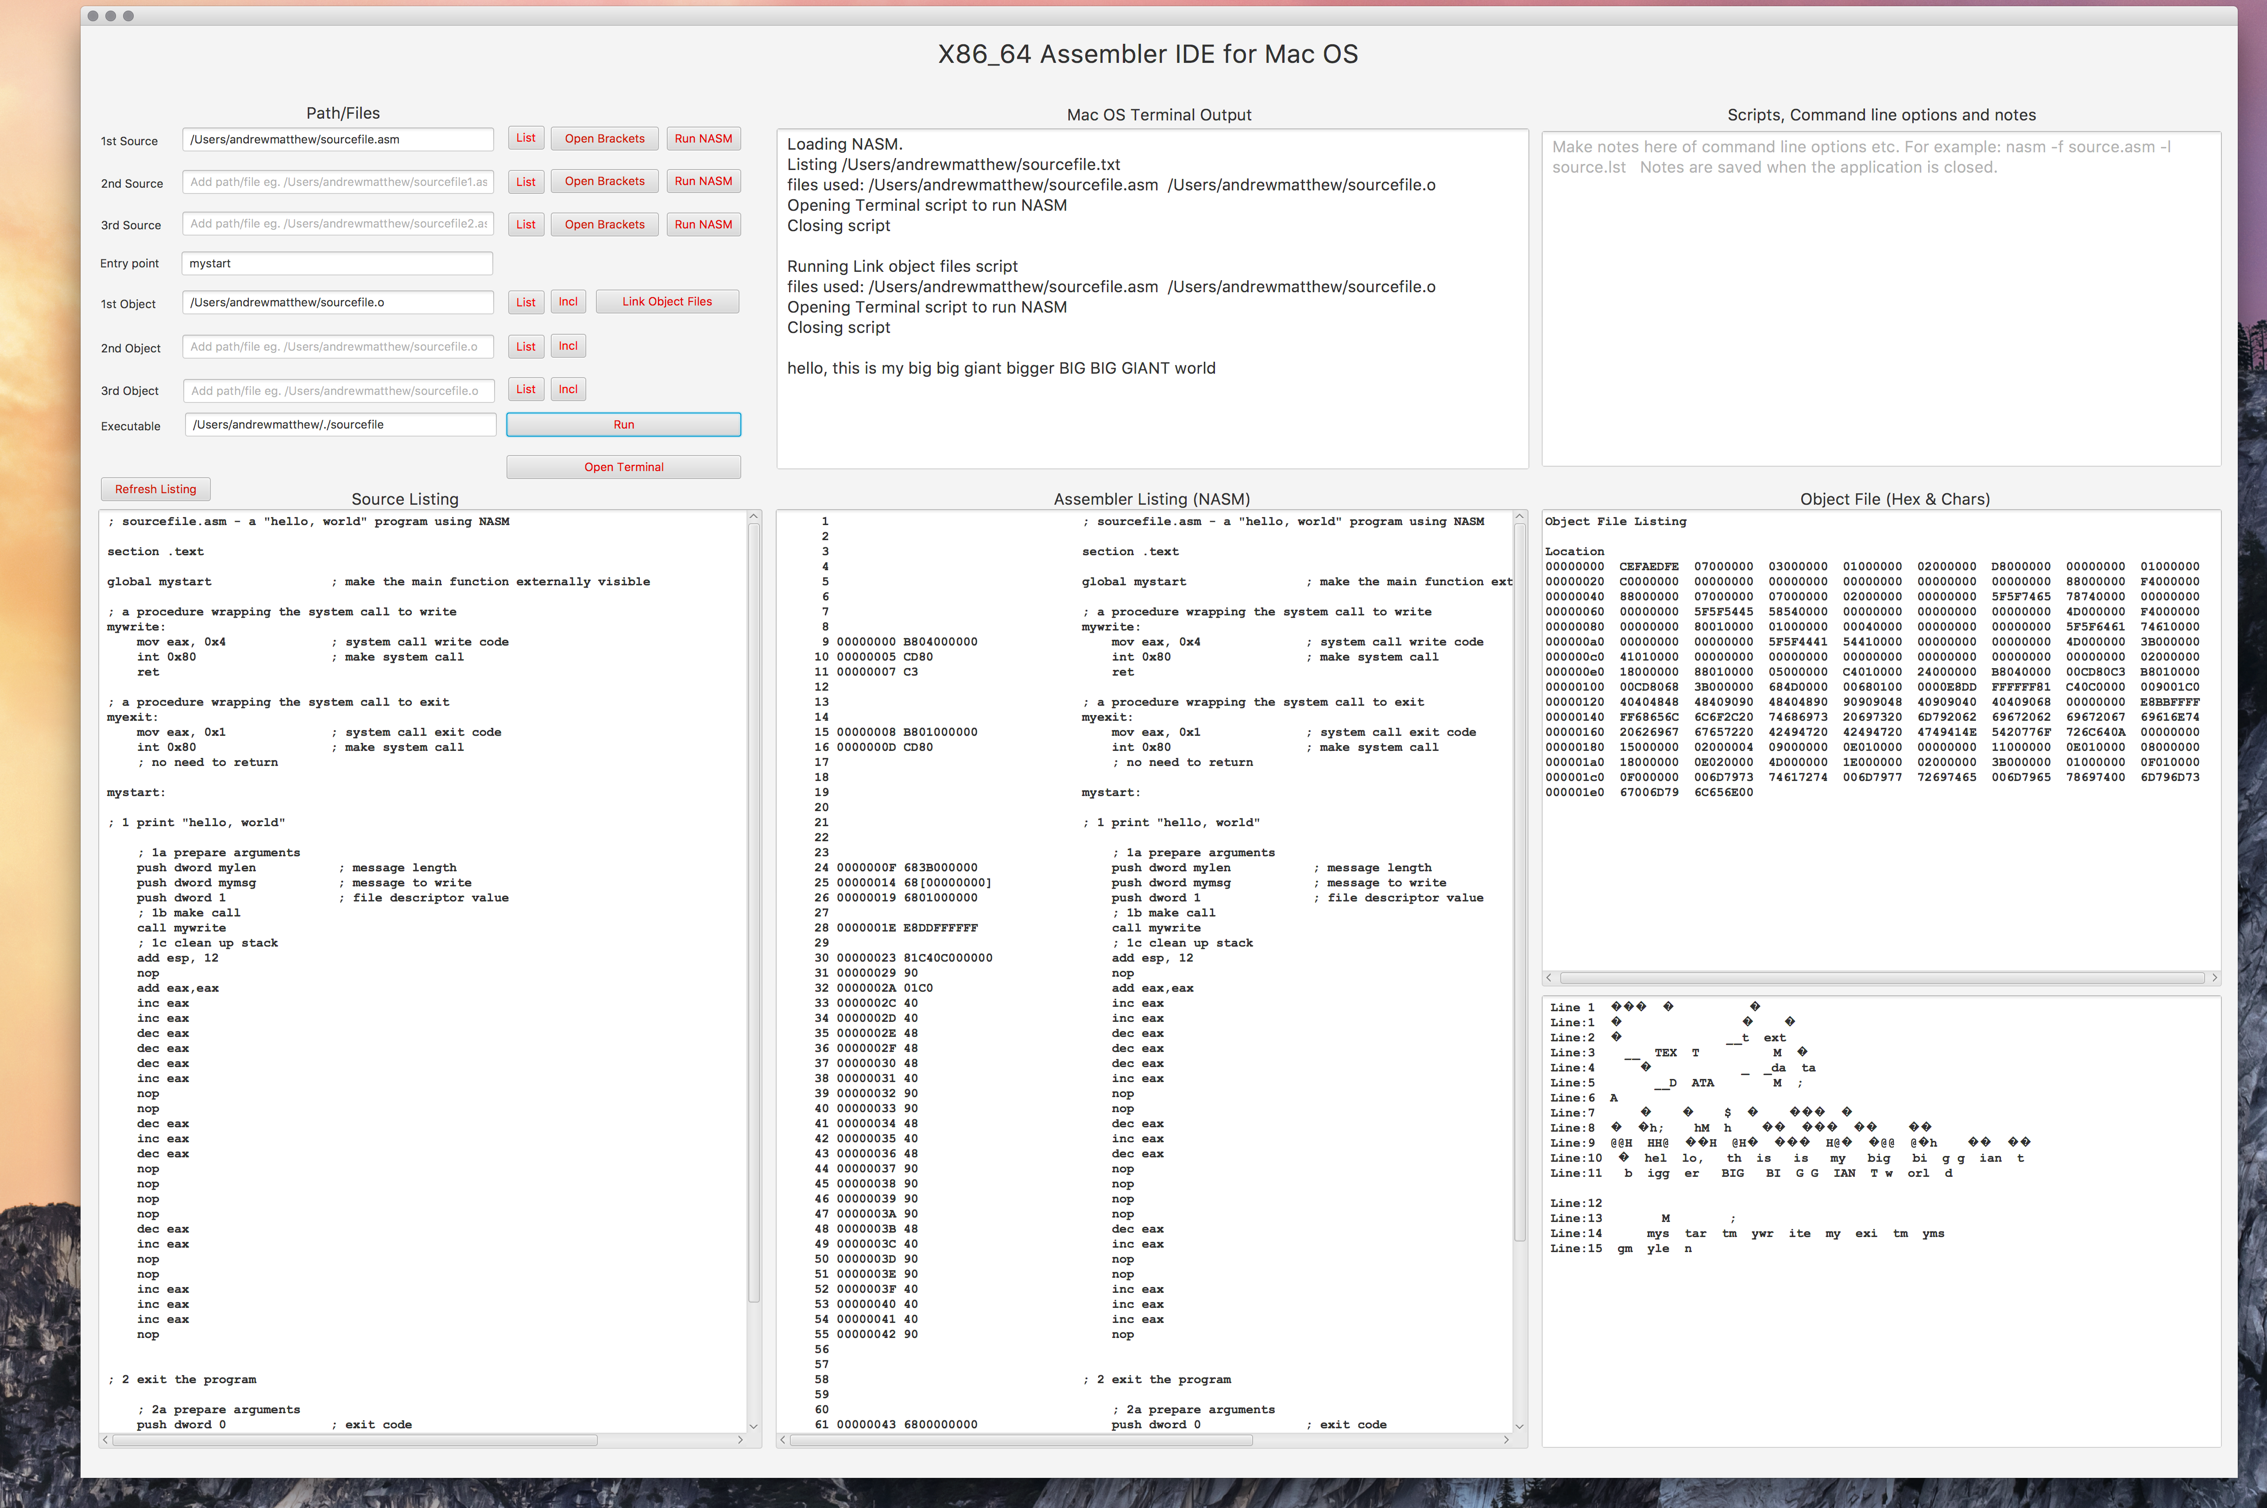This screenshot has height=1508, width=2267.
Task: Click 'Line:10' row in character listing
Action: coord(1787,1159)
